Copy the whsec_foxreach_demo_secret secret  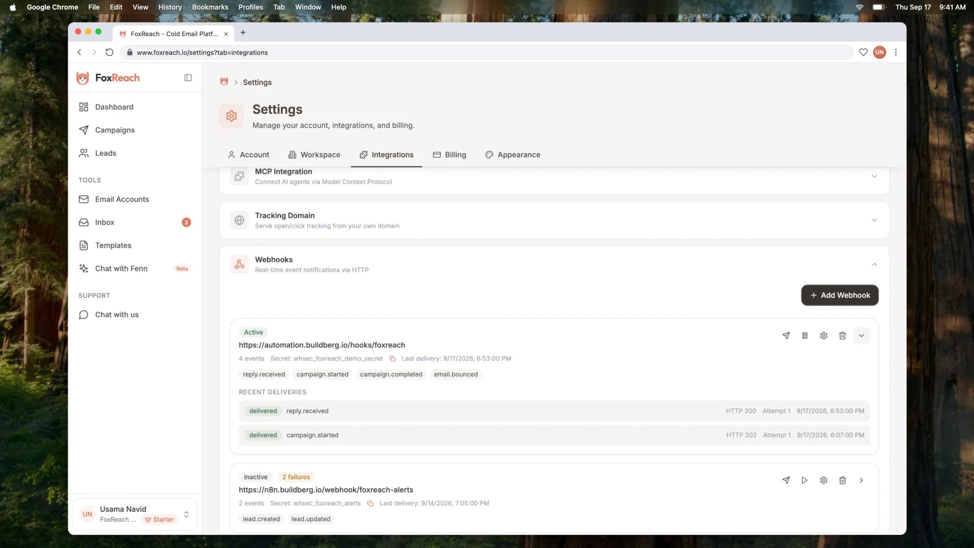[x=392, y=359]
